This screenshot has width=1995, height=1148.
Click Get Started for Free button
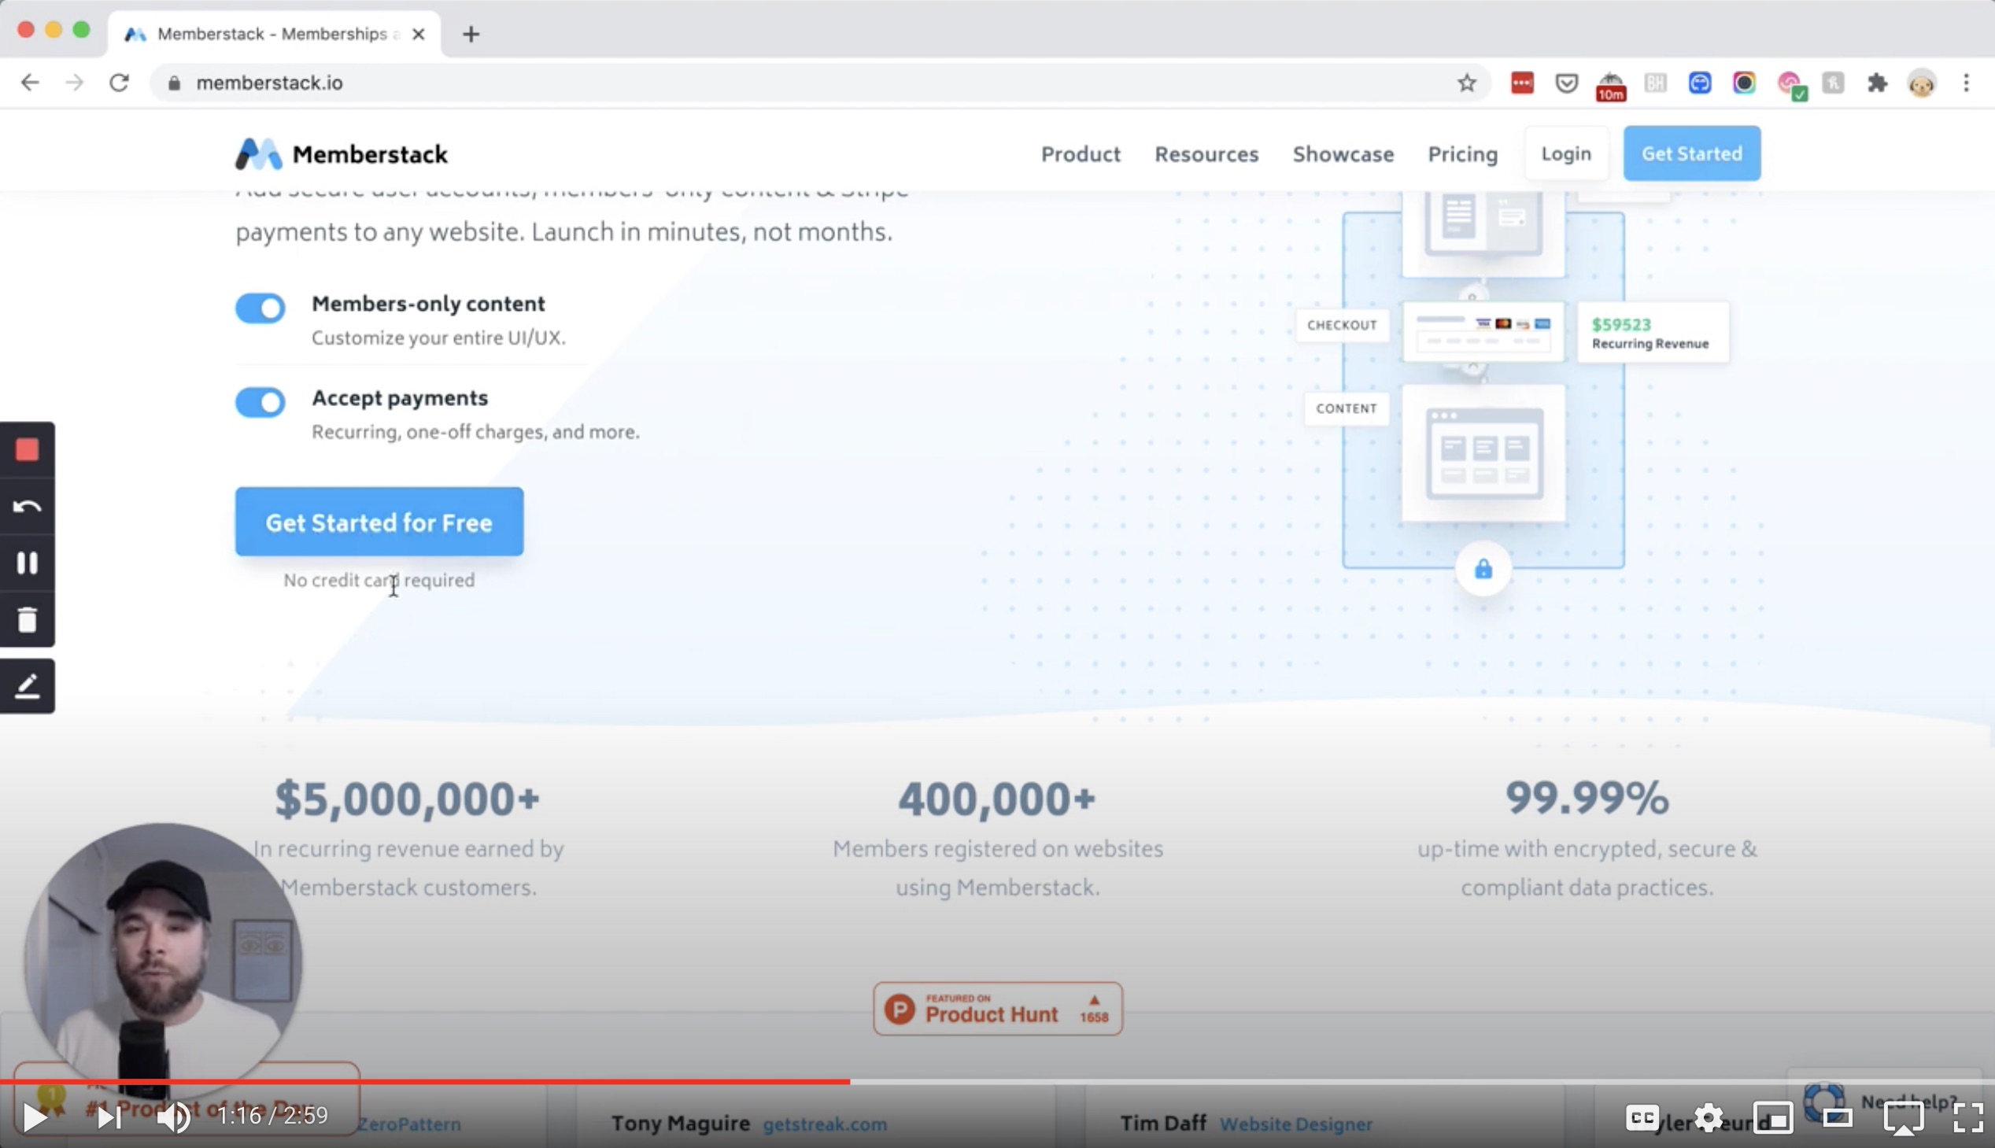coord(379,523)
